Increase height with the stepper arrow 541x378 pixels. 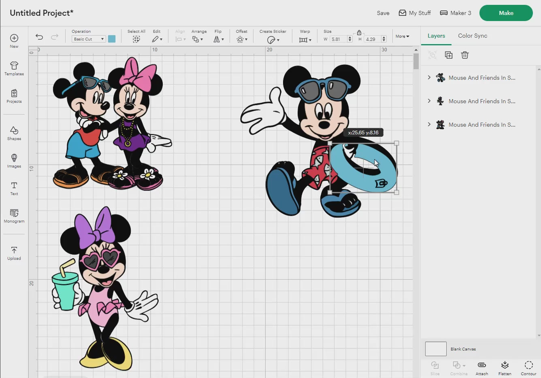tap(384, 38)
